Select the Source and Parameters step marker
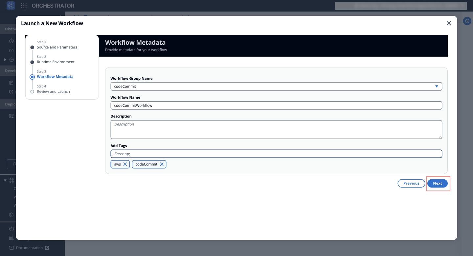 [32, 47]
